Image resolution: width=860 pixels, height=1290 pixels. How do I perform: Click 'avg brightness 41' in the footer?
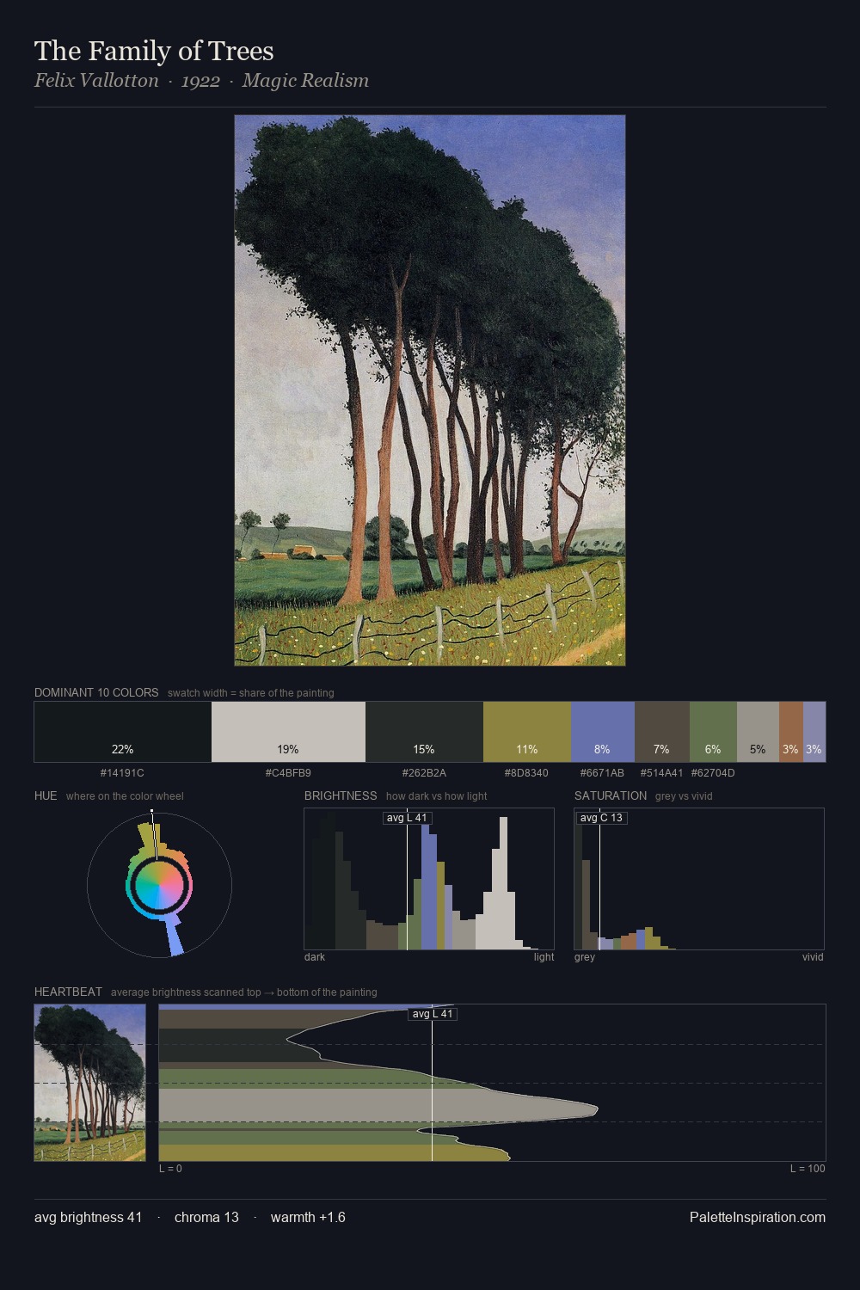88,1217
